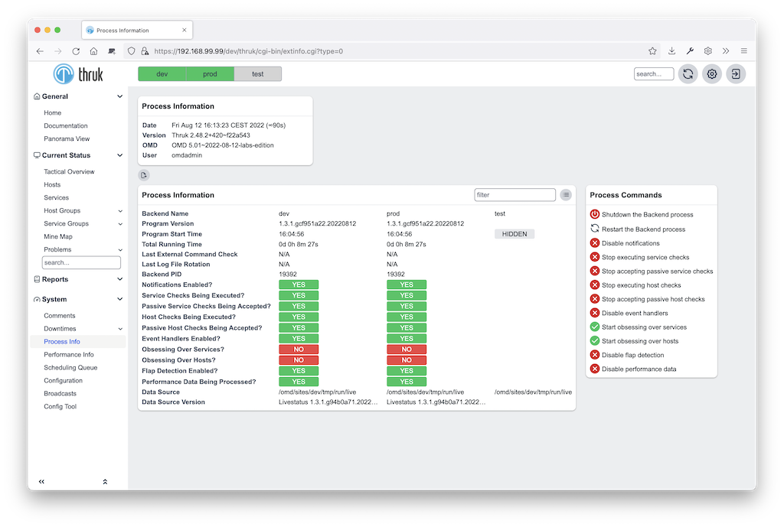Image resolution: width=784 pixels, height=527 pixels.
Task: Click the browser address bar URL
Action: tap(249, 51)
